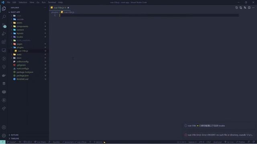Image resolution: width=257 pixels, height=144 pixels.
Task: Click the stacked layers icon in activity bar
Action: pyautogui.click(x=4, y=92)
